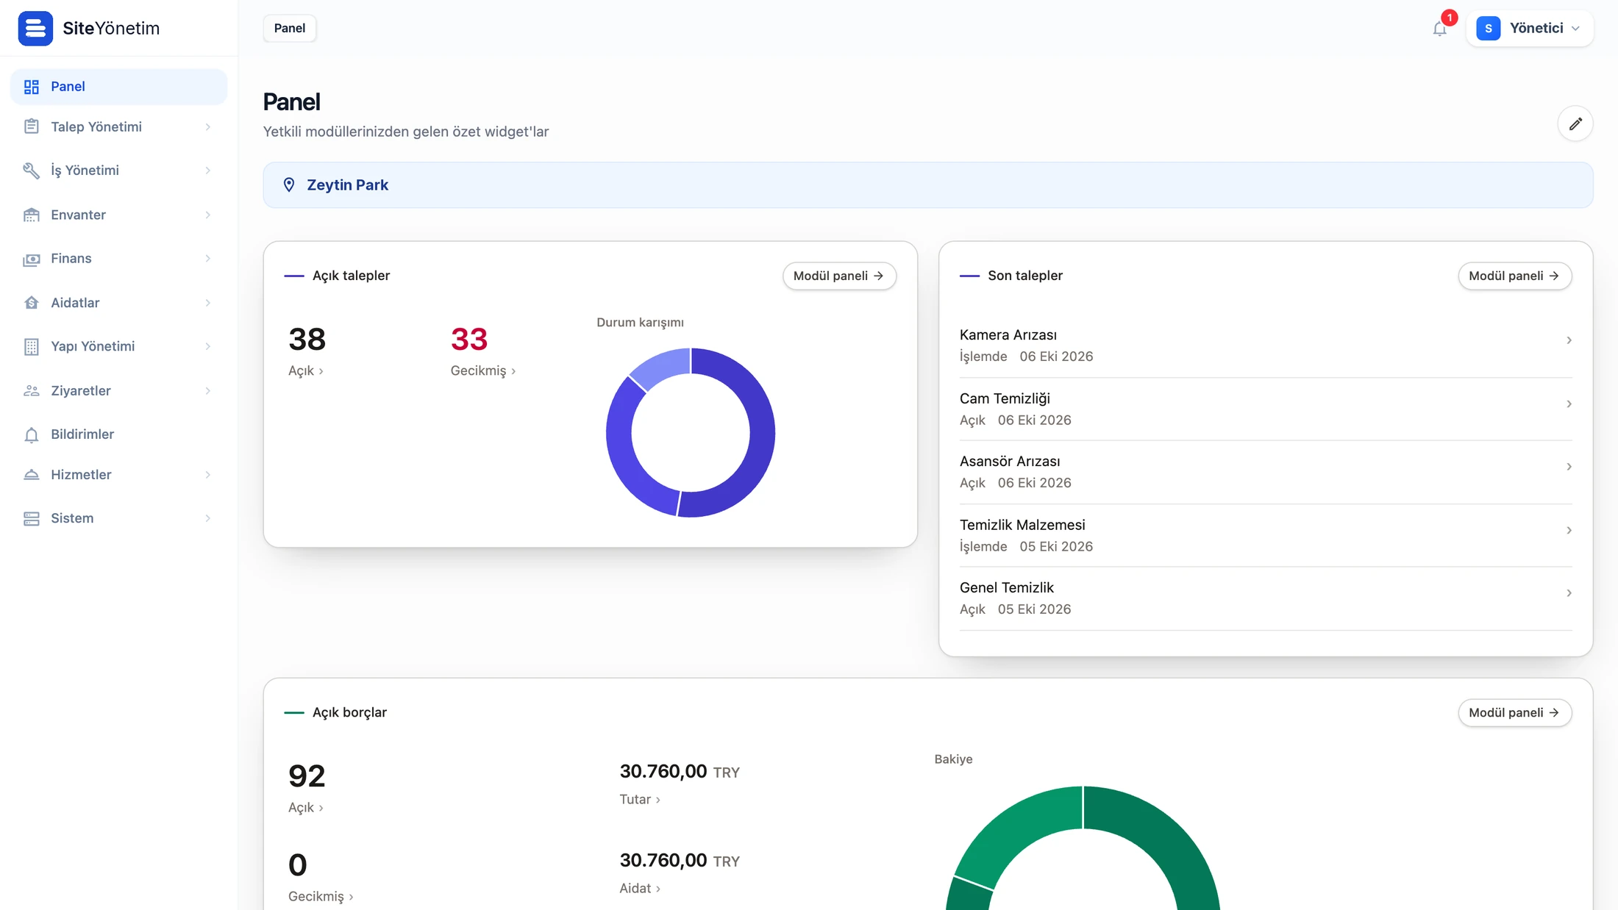Click the Zeytin Park site banner
The image size is (1618, 910).
coord(928,185)
